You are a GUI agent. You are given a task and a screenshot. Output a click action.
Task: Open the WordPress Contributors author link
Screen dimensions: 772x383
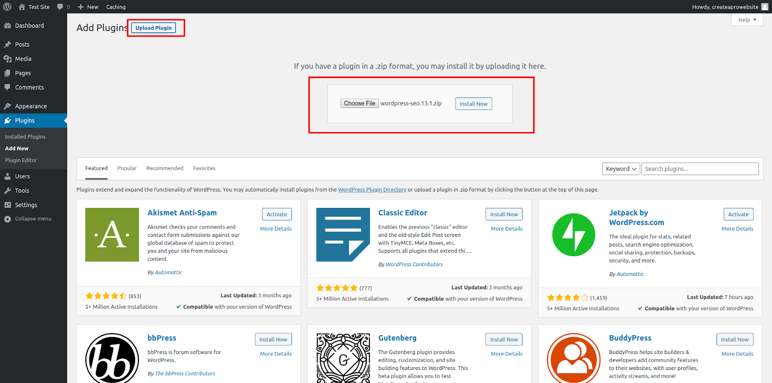coord(414,265)
